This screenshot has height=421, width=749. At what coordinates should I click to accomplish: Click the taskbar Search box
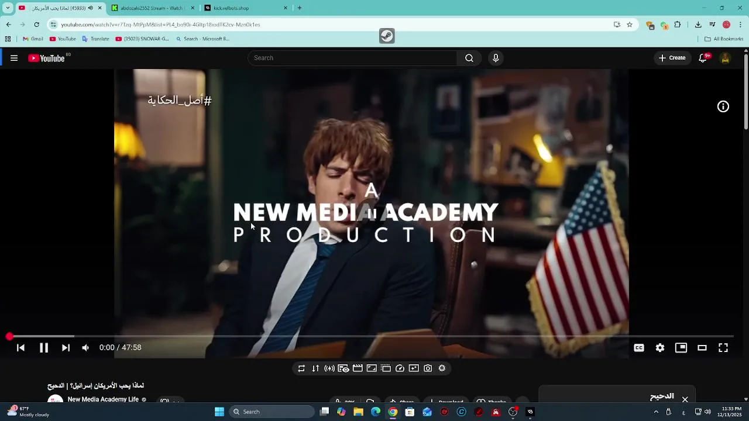pyautogui.click(x=272, y=412)
